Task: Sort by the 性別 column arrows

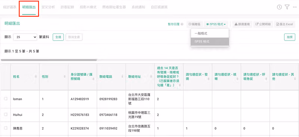Action: pyautogui.click(x=64, y=76)
